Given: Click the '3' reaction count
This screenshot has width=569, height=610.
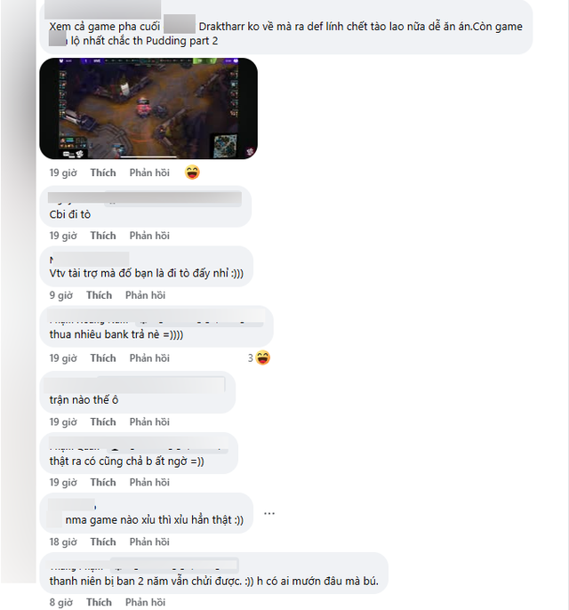Looking at the screenshot, I should [x=251, y=358].
